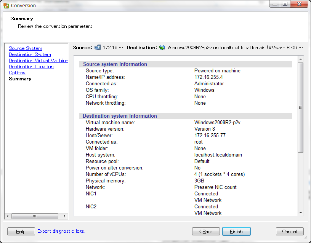311x243 pixels.
Task: Click the summary scroll down arrow
Action: [x=301, y=213]
